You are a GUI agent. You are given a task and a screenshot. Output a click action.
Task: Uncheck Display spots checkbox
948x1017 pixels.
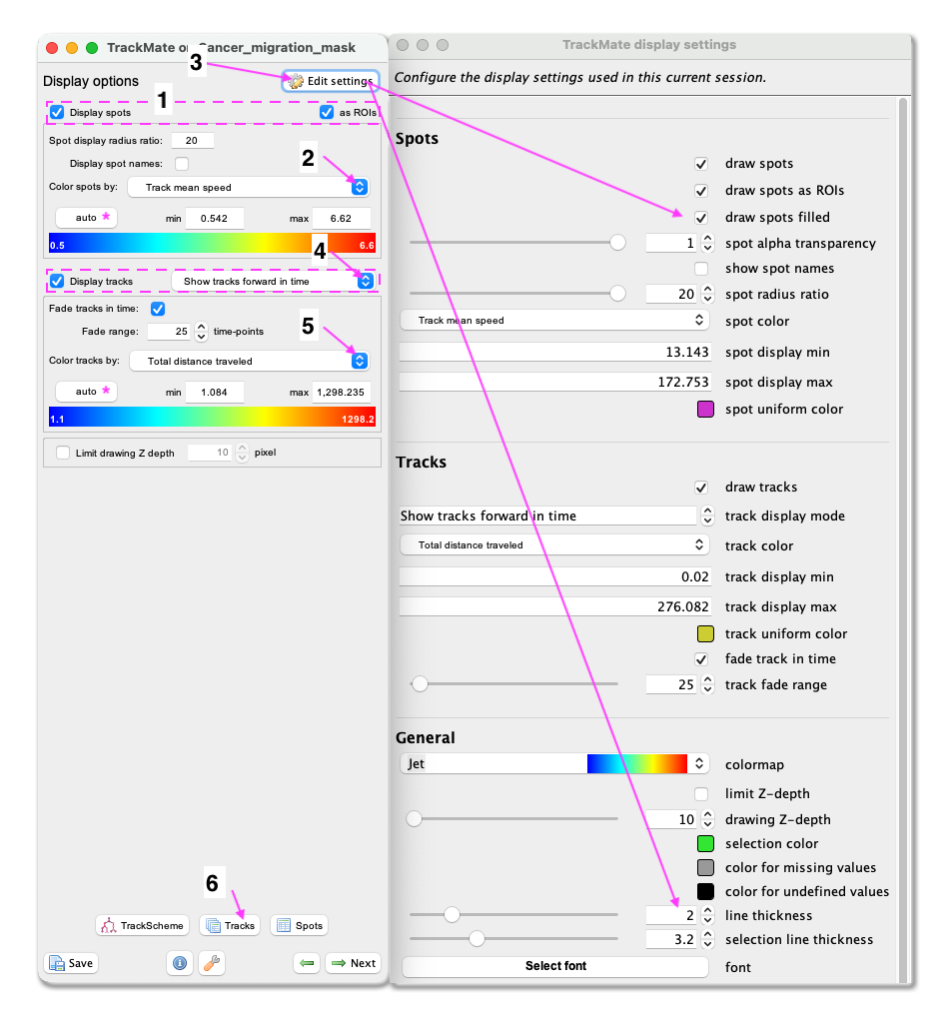click(x=57, y=112)
